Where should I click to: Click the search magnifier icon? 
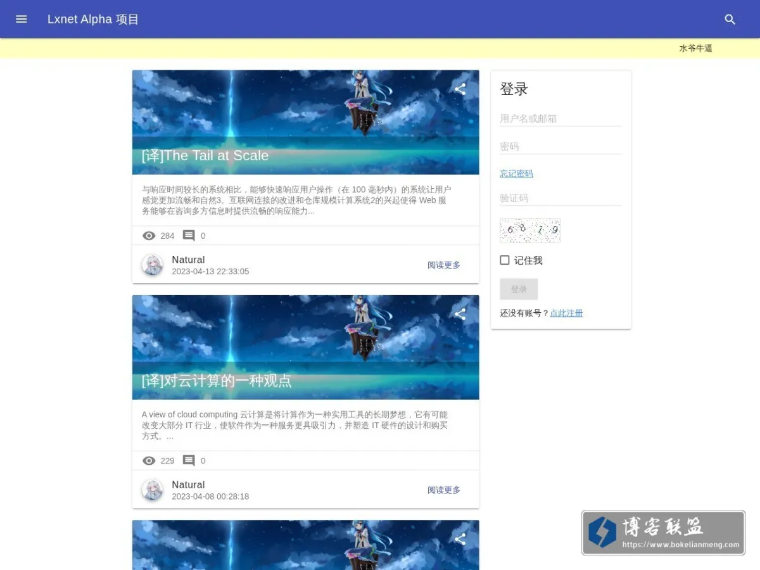pyautogui.click(x=730, y=20)
